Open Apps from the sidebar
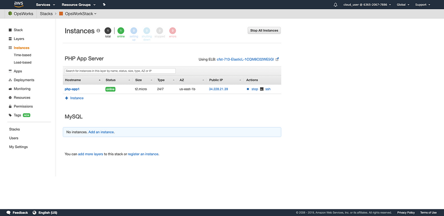 pyautogui.click(x=18, y=71)
